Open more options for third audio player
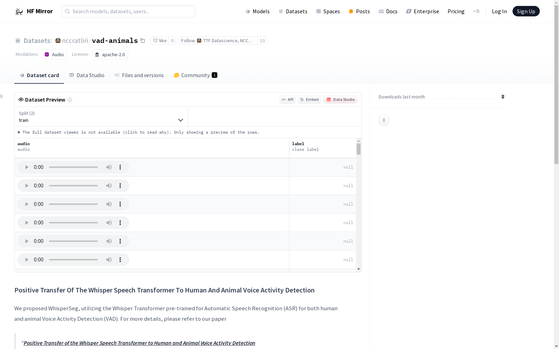Screen dimensions: 559x349 coord(120,204)
